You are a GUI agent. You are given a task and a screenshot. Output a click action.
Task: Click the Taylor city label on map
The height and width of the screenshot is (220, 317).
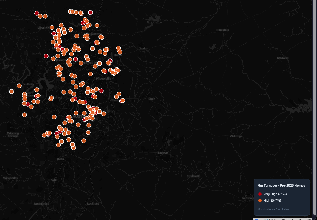pyautogui.click(x=143, y=49)
